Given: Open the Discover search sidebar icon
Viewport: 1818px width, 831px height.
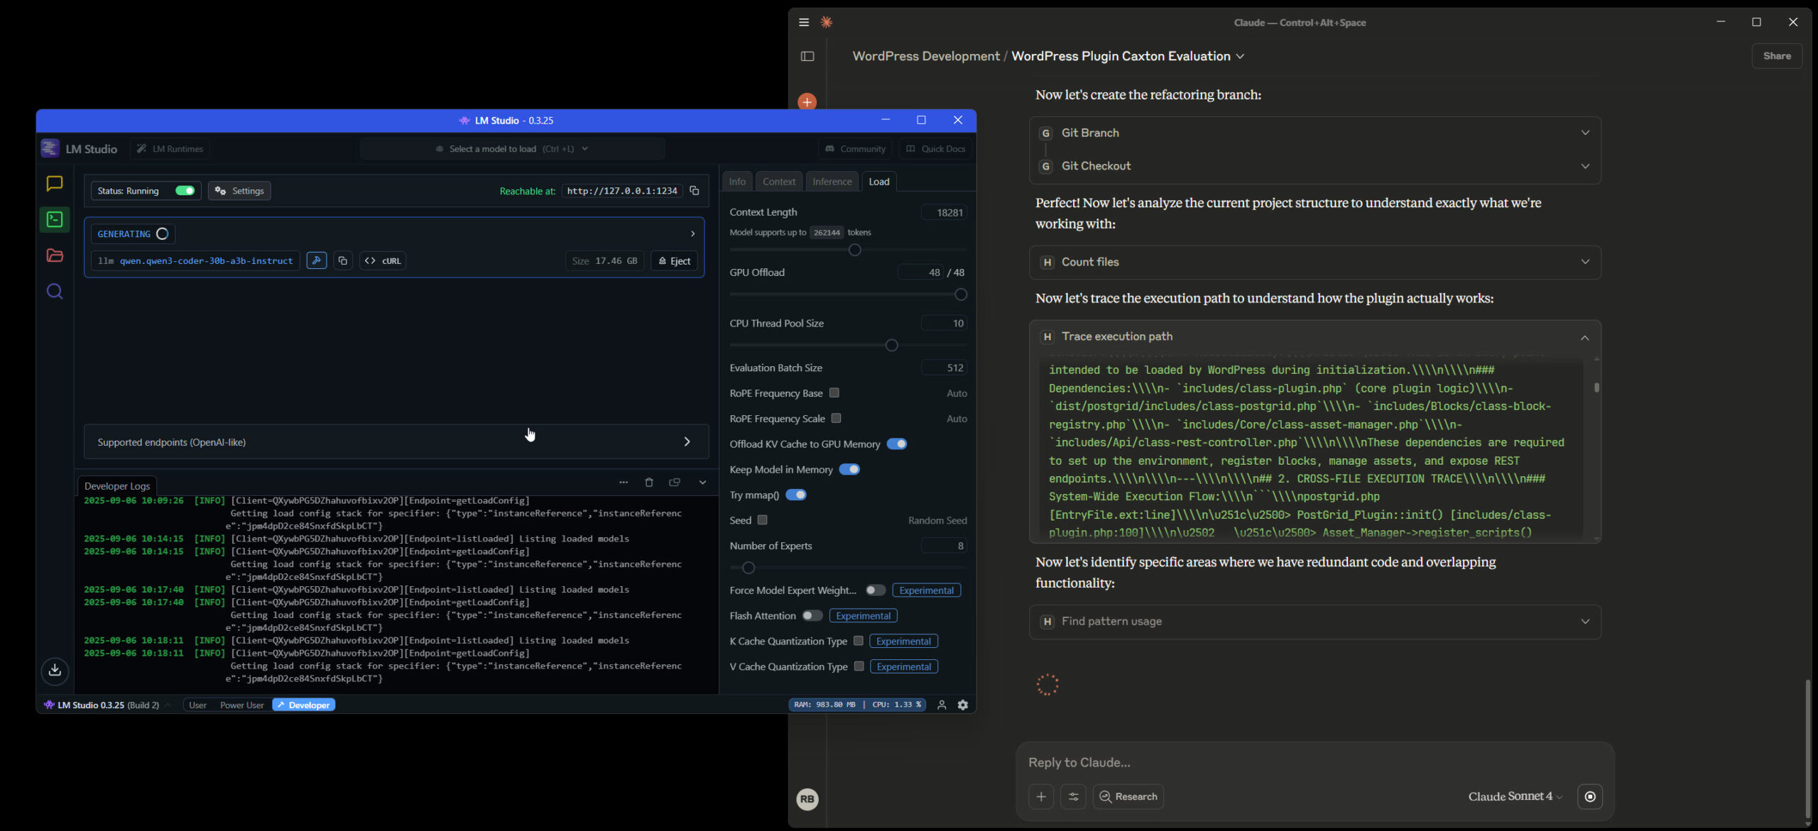Looking at the screenshot, I should click(55, 292).
